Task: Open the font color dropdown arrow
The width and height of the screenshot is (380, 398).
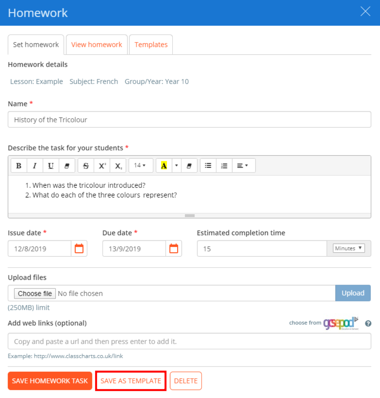Action: pyautogui.click(x=176, y=165)
